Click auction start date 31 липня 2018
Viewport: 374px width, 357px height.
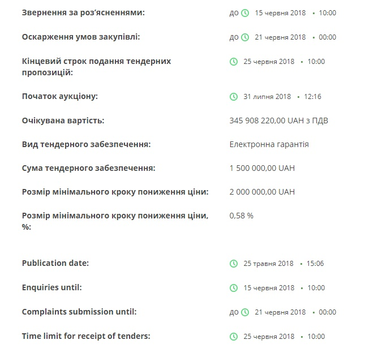(267, 97)
